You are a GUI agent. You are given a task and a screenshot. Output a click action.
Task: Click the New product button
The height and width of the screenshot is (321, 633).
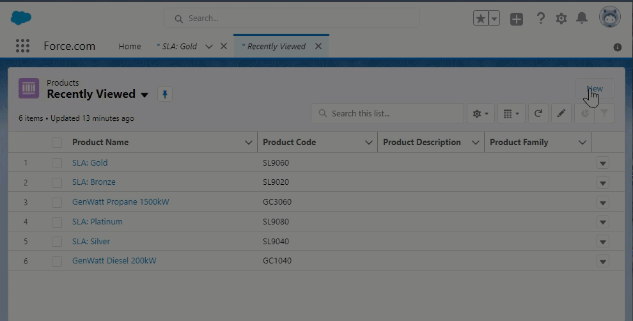(595, 89)
